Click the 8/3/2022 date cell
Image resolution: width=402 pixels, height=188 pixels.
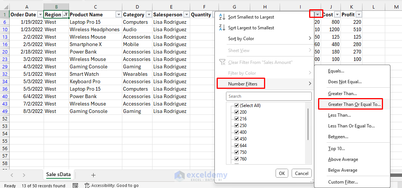[27, 111]
